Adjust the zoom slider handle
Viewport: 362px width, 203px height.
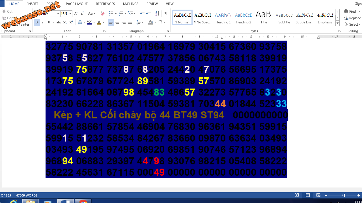click(344, 195)
